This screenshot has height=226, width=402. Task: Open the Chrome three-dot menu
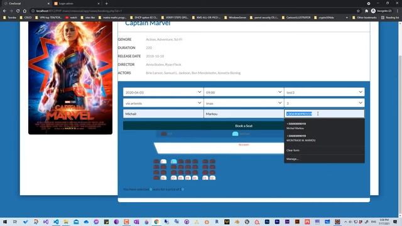click(398, 11)
